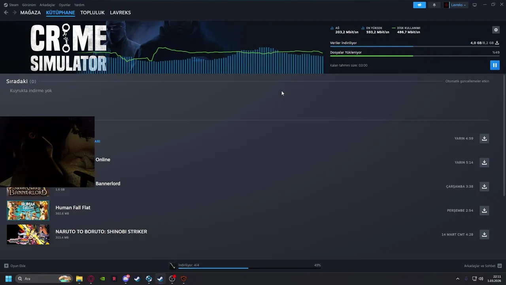Open the LAVREKS profile tab
Screen dimensions: 506x285
(x=120, y=13)
